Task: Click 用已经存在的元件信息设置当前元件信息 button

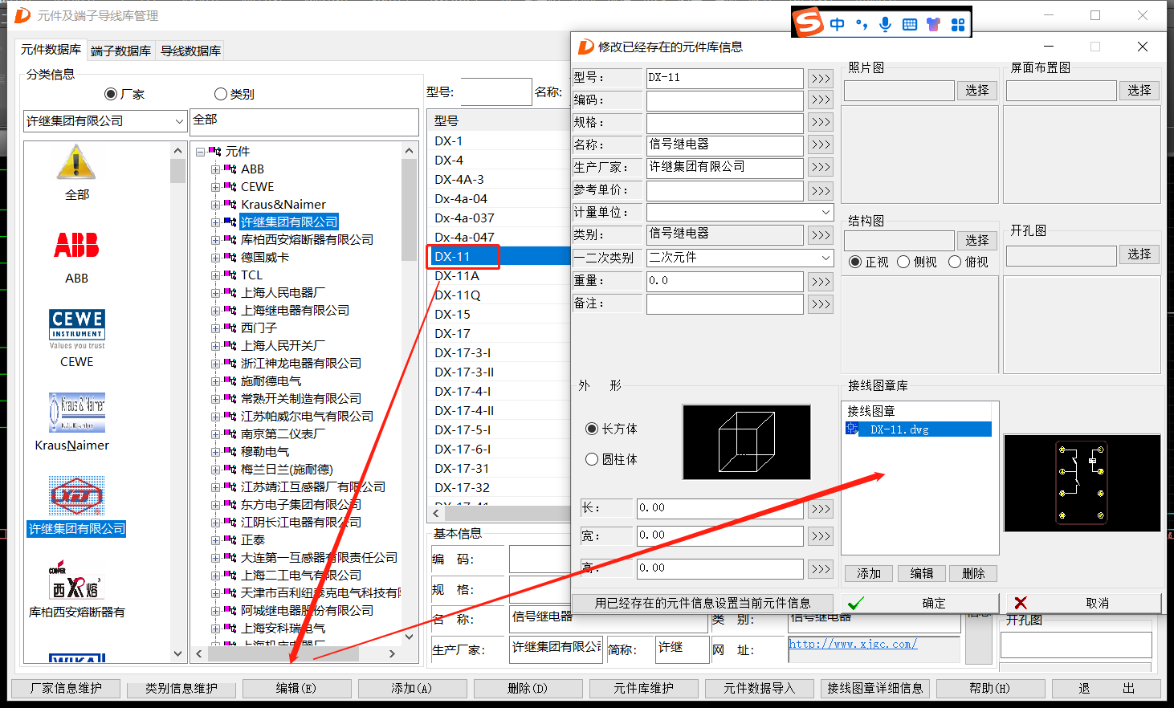Action: pos(703,603)
